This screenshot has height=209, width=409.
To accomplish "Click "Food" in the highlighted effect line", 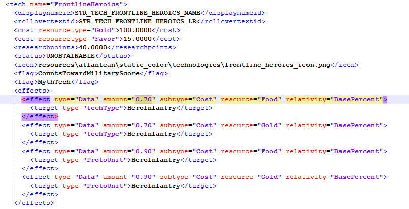I will click(x=269, y=99).
